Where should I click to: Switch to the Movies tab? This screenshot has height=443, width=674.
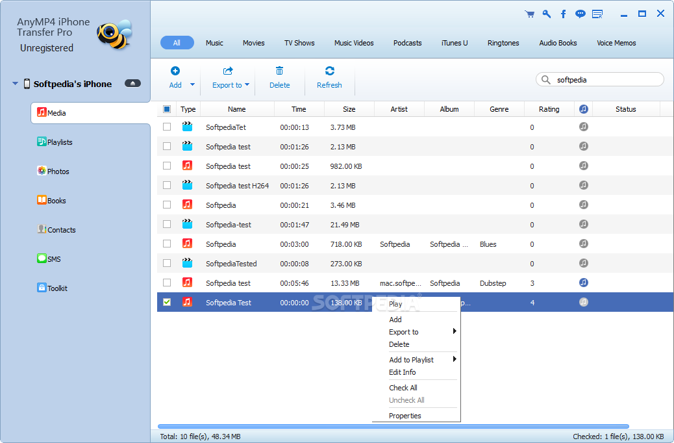coord(254,43)
